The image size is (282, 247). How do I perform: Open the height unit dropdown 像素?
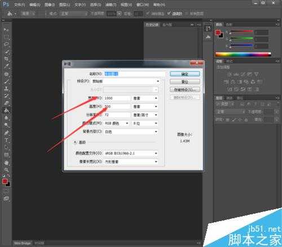pos(144,107)
